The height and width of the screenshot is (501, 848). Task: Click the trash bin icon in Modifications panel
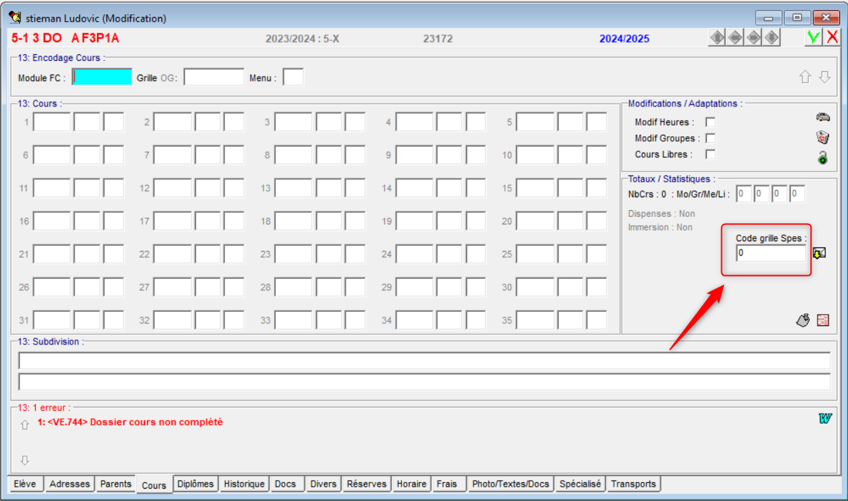(823, 138)
